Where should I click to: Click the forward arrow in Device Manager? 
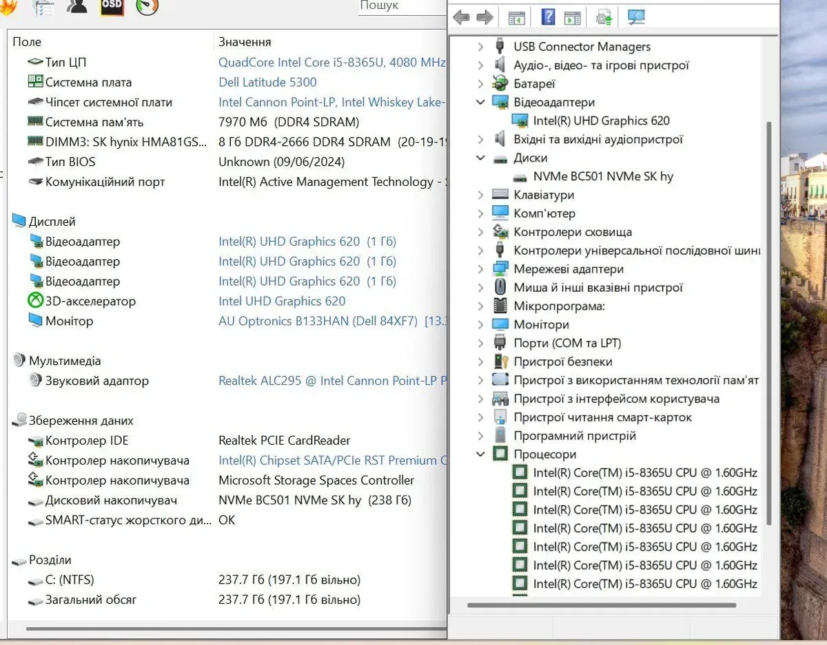tap(484, 17)
